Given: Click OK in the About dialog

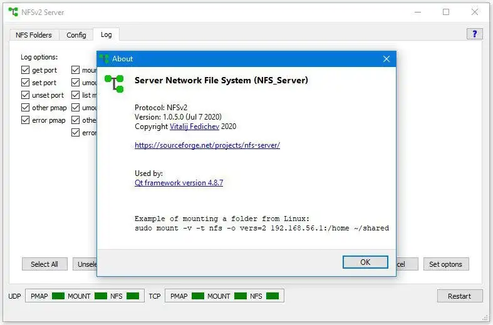Looking at the screenshot, I should pyautogui.click(x=365, y=262).
